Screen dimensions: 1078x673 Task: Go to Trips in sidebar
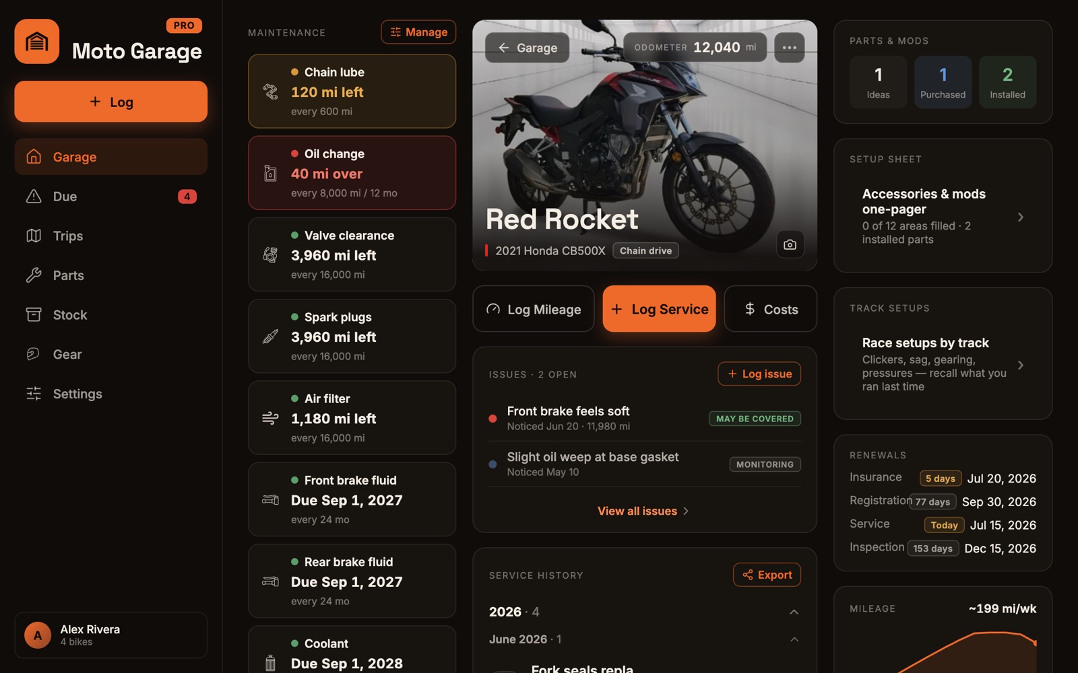click(x=111, y=236)
